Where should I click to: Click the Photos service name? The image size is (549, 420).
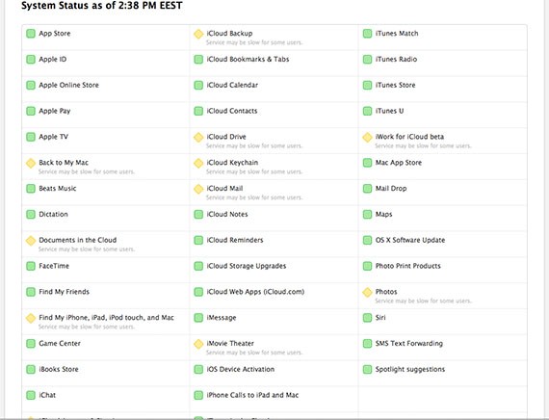(x=386, y=292)
